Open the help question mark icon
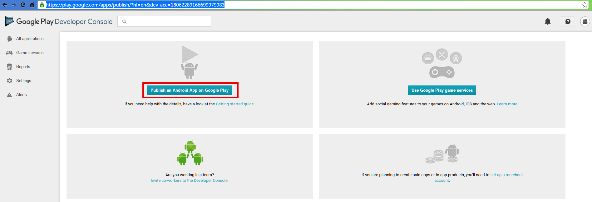Image resolution: width=592 pixels, height=202 pixels. click(568, 21)
